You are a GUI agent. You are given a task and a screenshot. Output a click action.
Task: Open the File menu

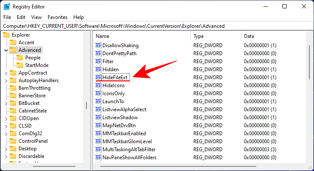[x=7, y=17]
